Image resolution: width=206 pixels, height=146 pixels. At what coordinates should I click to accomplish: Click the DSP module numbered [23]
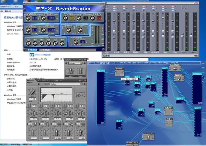(127, 82)
